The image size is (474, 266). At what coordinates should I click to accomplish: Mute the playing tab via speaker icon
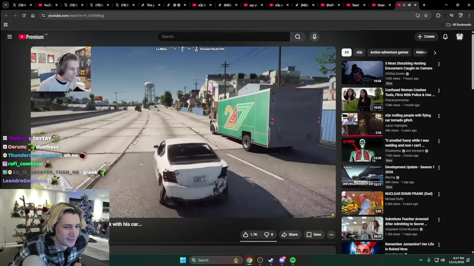(x=409, y=5)
